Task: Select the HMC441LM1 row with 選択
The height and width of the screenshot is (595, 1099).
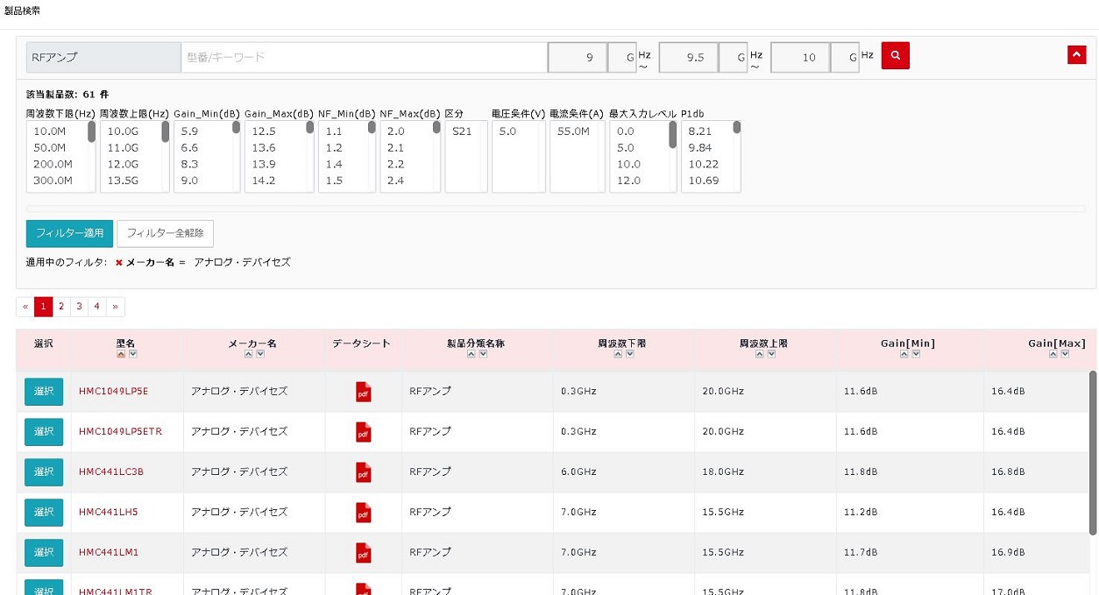Action: [x=44, y=553]
